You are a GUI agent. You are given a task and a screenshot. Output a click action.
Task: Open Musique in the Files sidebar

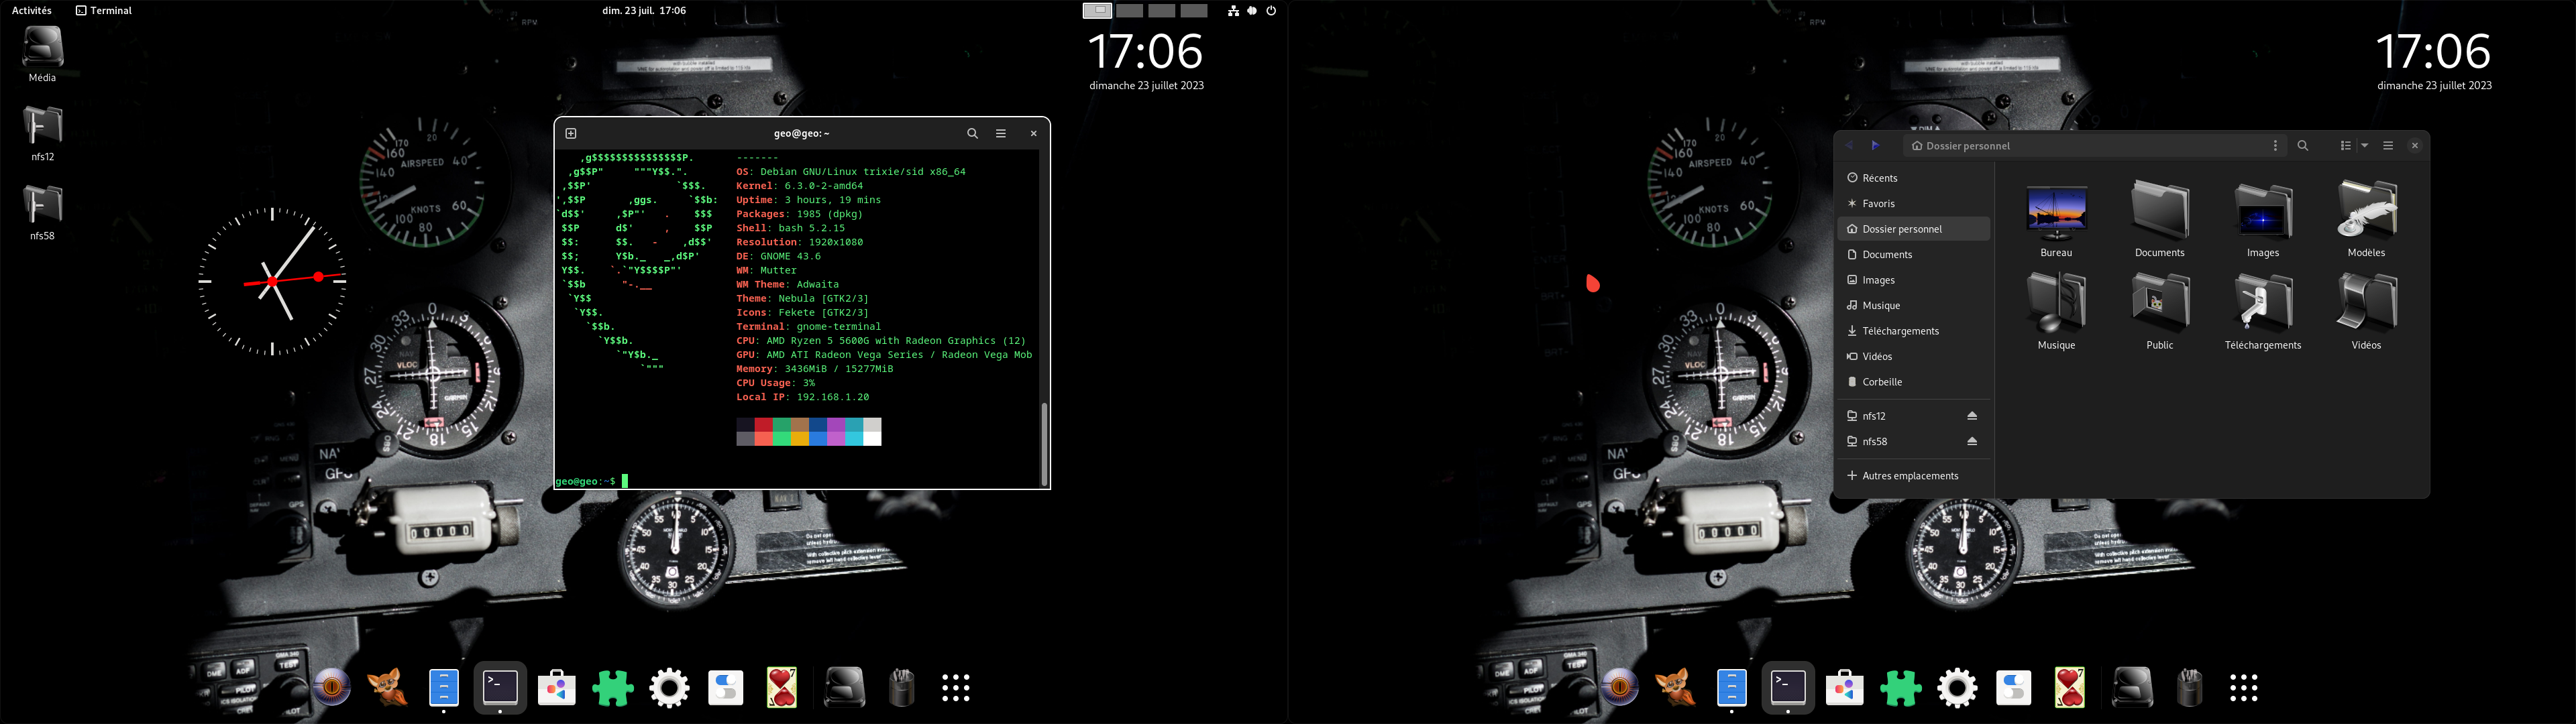click(x=1914, y=306)
